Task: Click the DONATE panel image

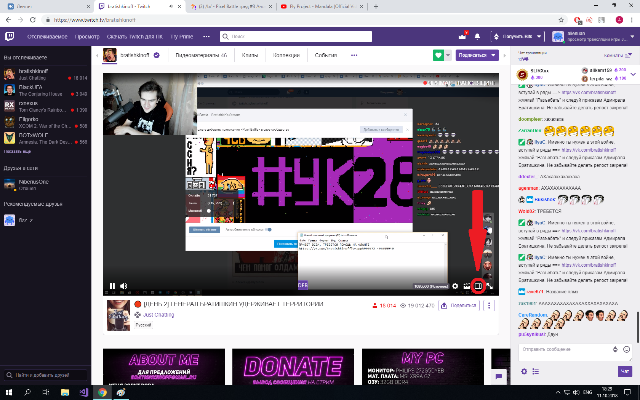Action: tap(293, 366)
